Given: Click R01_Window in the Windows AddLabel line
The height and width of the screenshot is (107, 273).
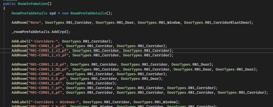Looking at the screenshot, I should (x=165, y=102).
